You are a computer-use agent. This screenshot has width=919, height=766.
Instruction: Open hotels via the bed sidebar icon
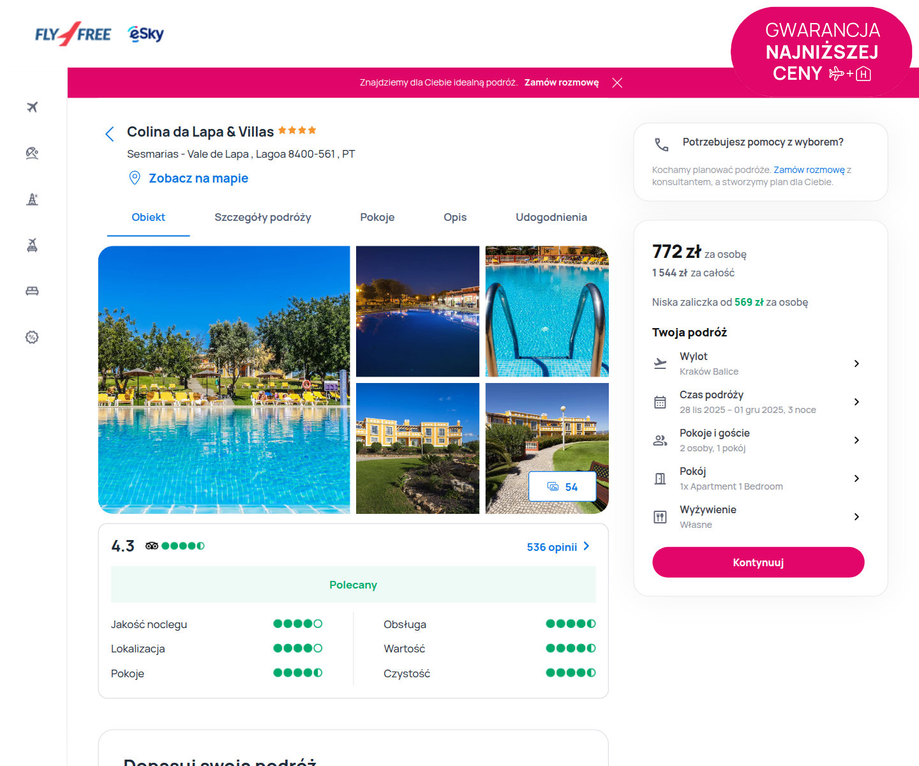coord(33,291)
